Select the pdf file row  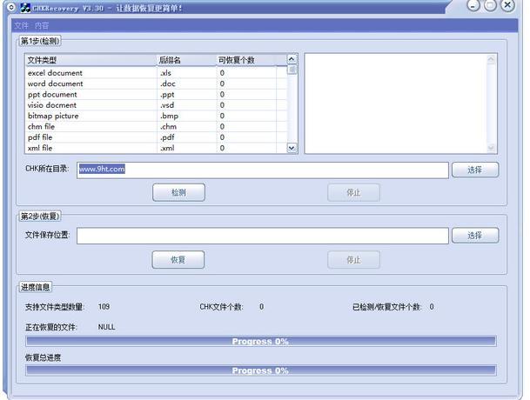click(156, 137)
